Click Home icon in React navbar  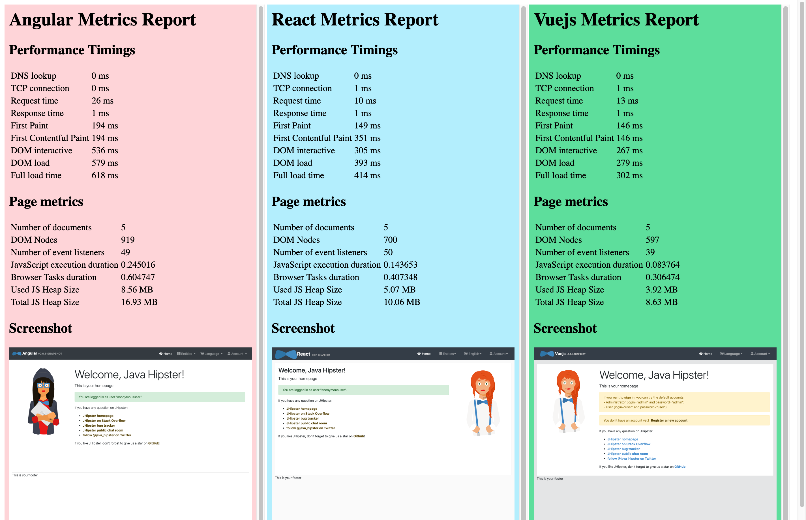click(419, 354)
